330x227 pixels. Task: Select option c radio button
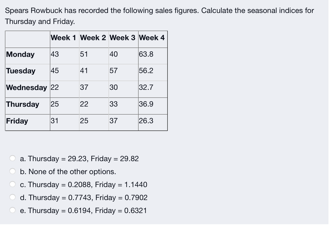pyautogui.click(x=12, y=184)
